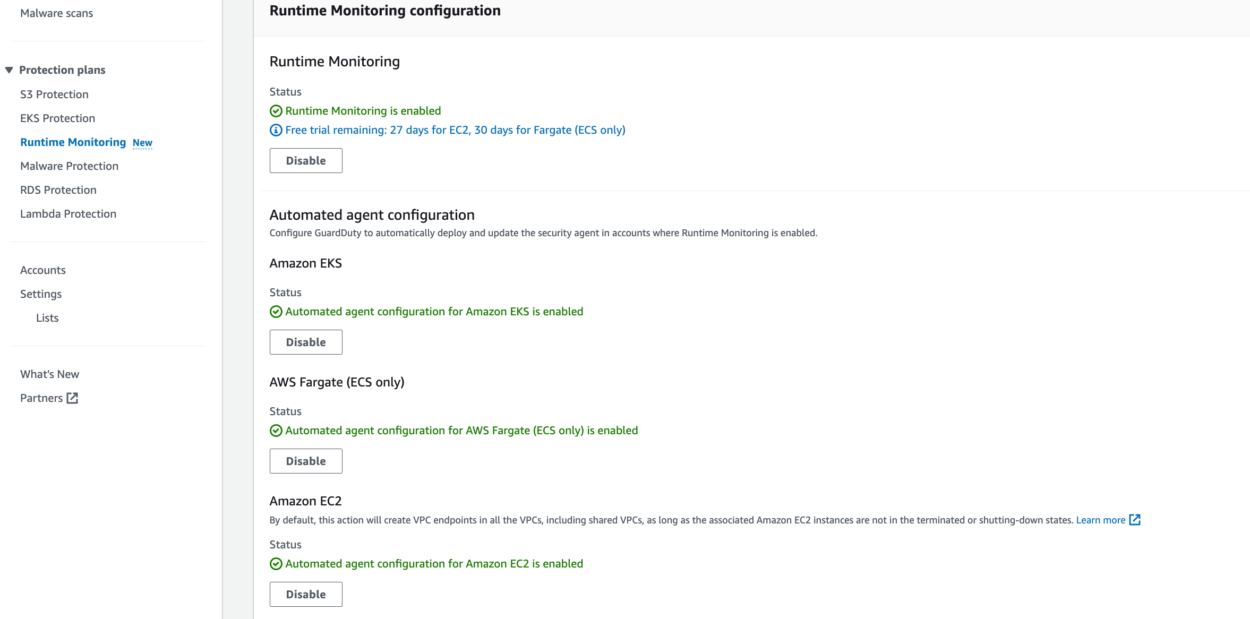
Task: Click the Amazon EC2 subsection heading
Action: pos(305,501)
